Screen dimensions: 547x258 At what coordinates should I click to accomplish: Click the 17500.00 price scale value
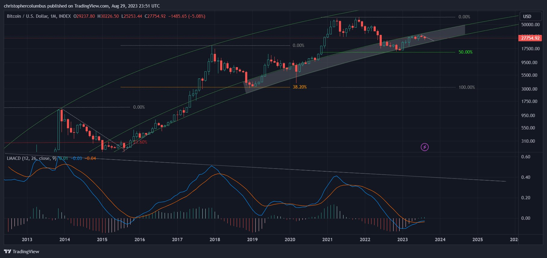[x=530, y=49]
